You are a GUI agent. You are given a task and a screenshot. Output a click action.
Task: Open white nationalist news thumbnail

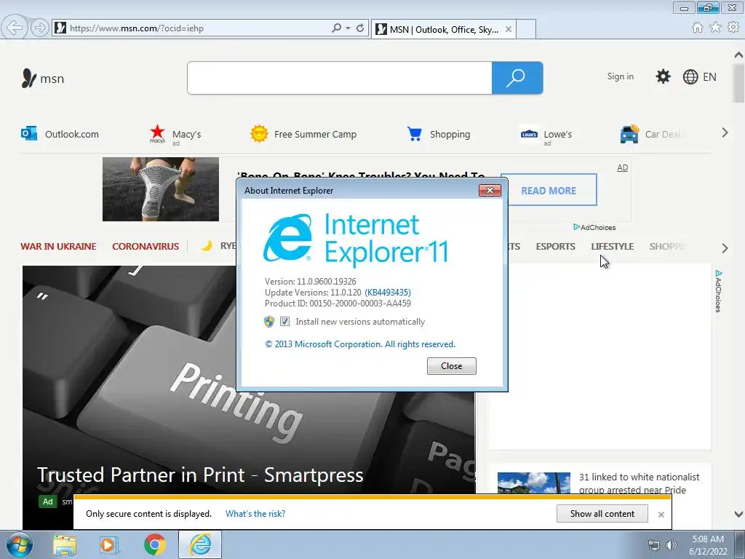(x=533, y=483)
